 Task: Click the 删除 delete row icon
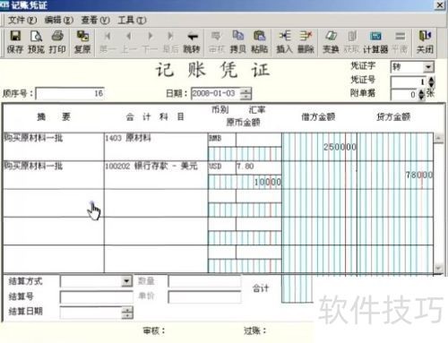click(x=306, y=37)
